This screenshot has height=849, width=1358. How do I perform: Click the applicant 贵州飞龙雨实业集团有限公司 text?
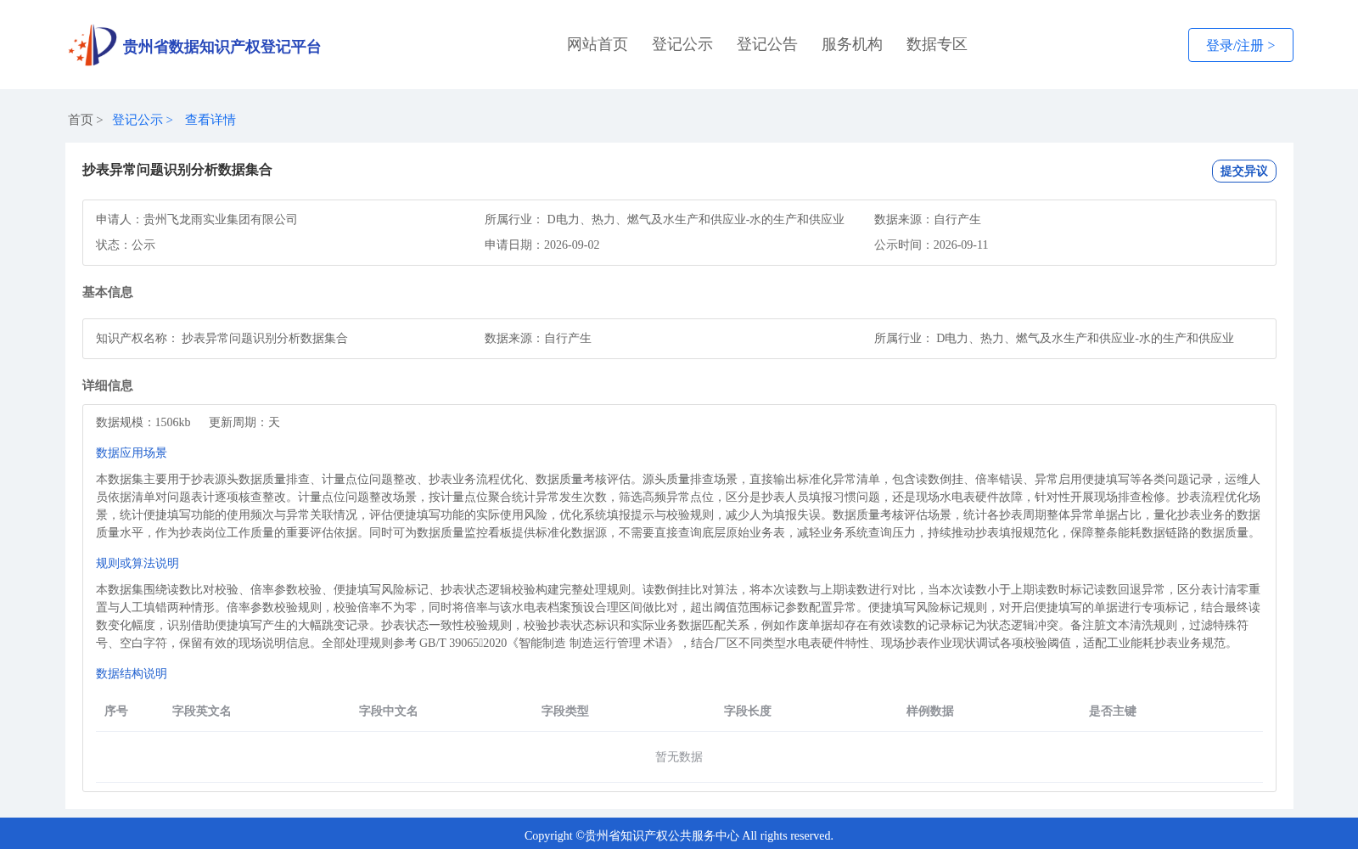(x=221, y=219)
